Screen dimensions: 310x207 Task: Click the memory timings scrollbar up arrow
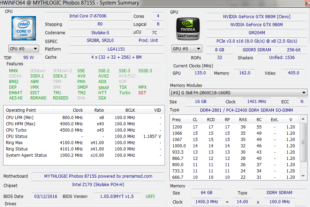point(303,119)
